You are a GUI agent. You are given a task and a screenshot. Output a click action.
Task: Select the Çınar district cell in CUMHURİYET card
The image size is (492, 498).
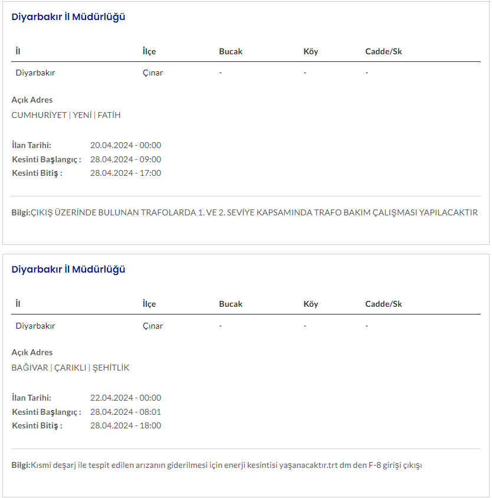153,73
